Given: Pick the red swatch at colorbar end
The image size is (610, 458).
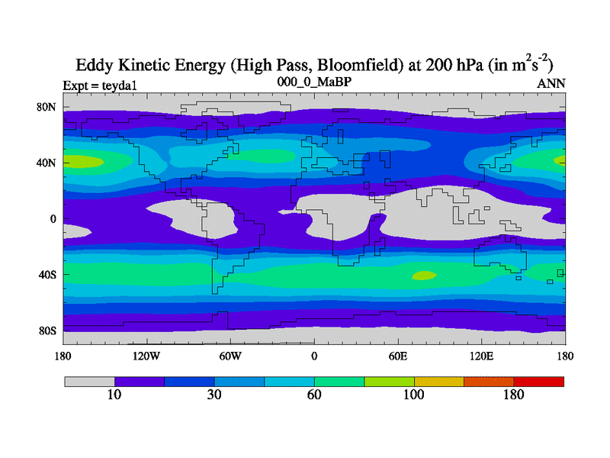Looking at the screenshot, I should coord(539,381).
